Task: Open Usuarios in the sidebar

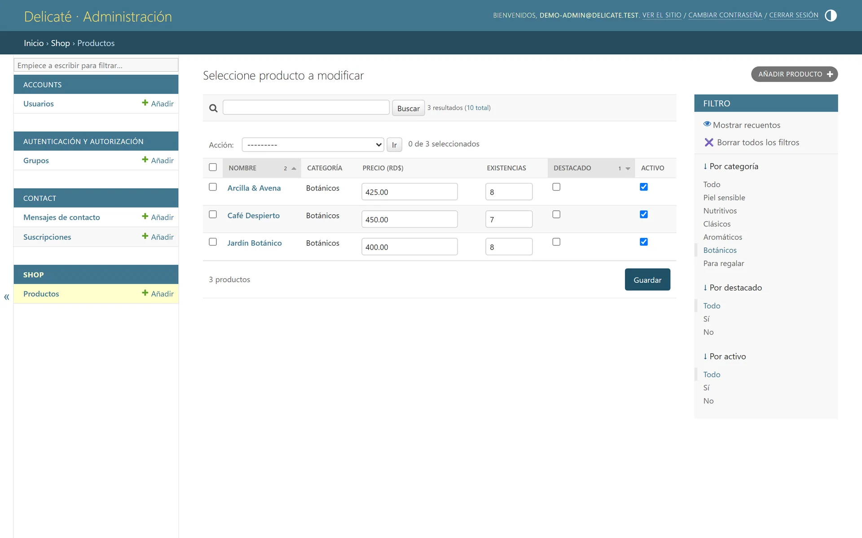Action: pyautogui.click(x=39, y=104)
